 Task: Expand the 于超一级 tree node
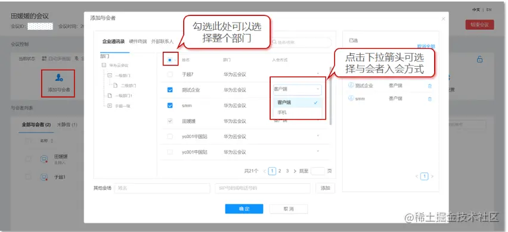pos(110,106)
